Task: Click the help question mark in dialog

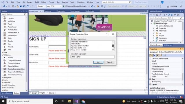Action: tap(107, 34)
